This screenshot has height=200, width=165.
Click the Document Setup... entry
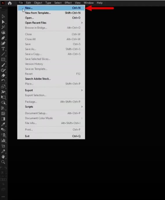(51, 113)
